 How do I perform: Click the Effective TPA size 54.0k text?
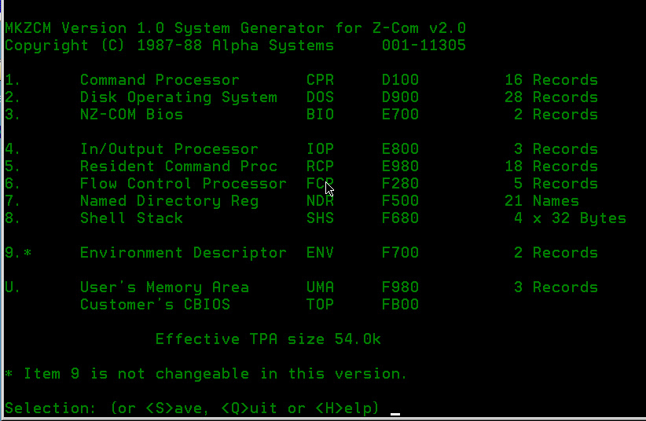pyautogui.click(x=268, y=339)
